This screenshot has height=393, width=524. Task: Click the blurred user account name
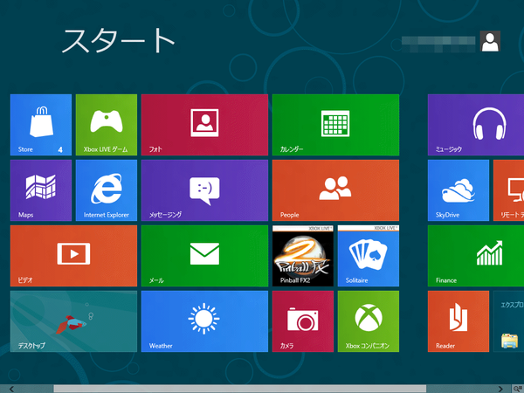point(438,45)
